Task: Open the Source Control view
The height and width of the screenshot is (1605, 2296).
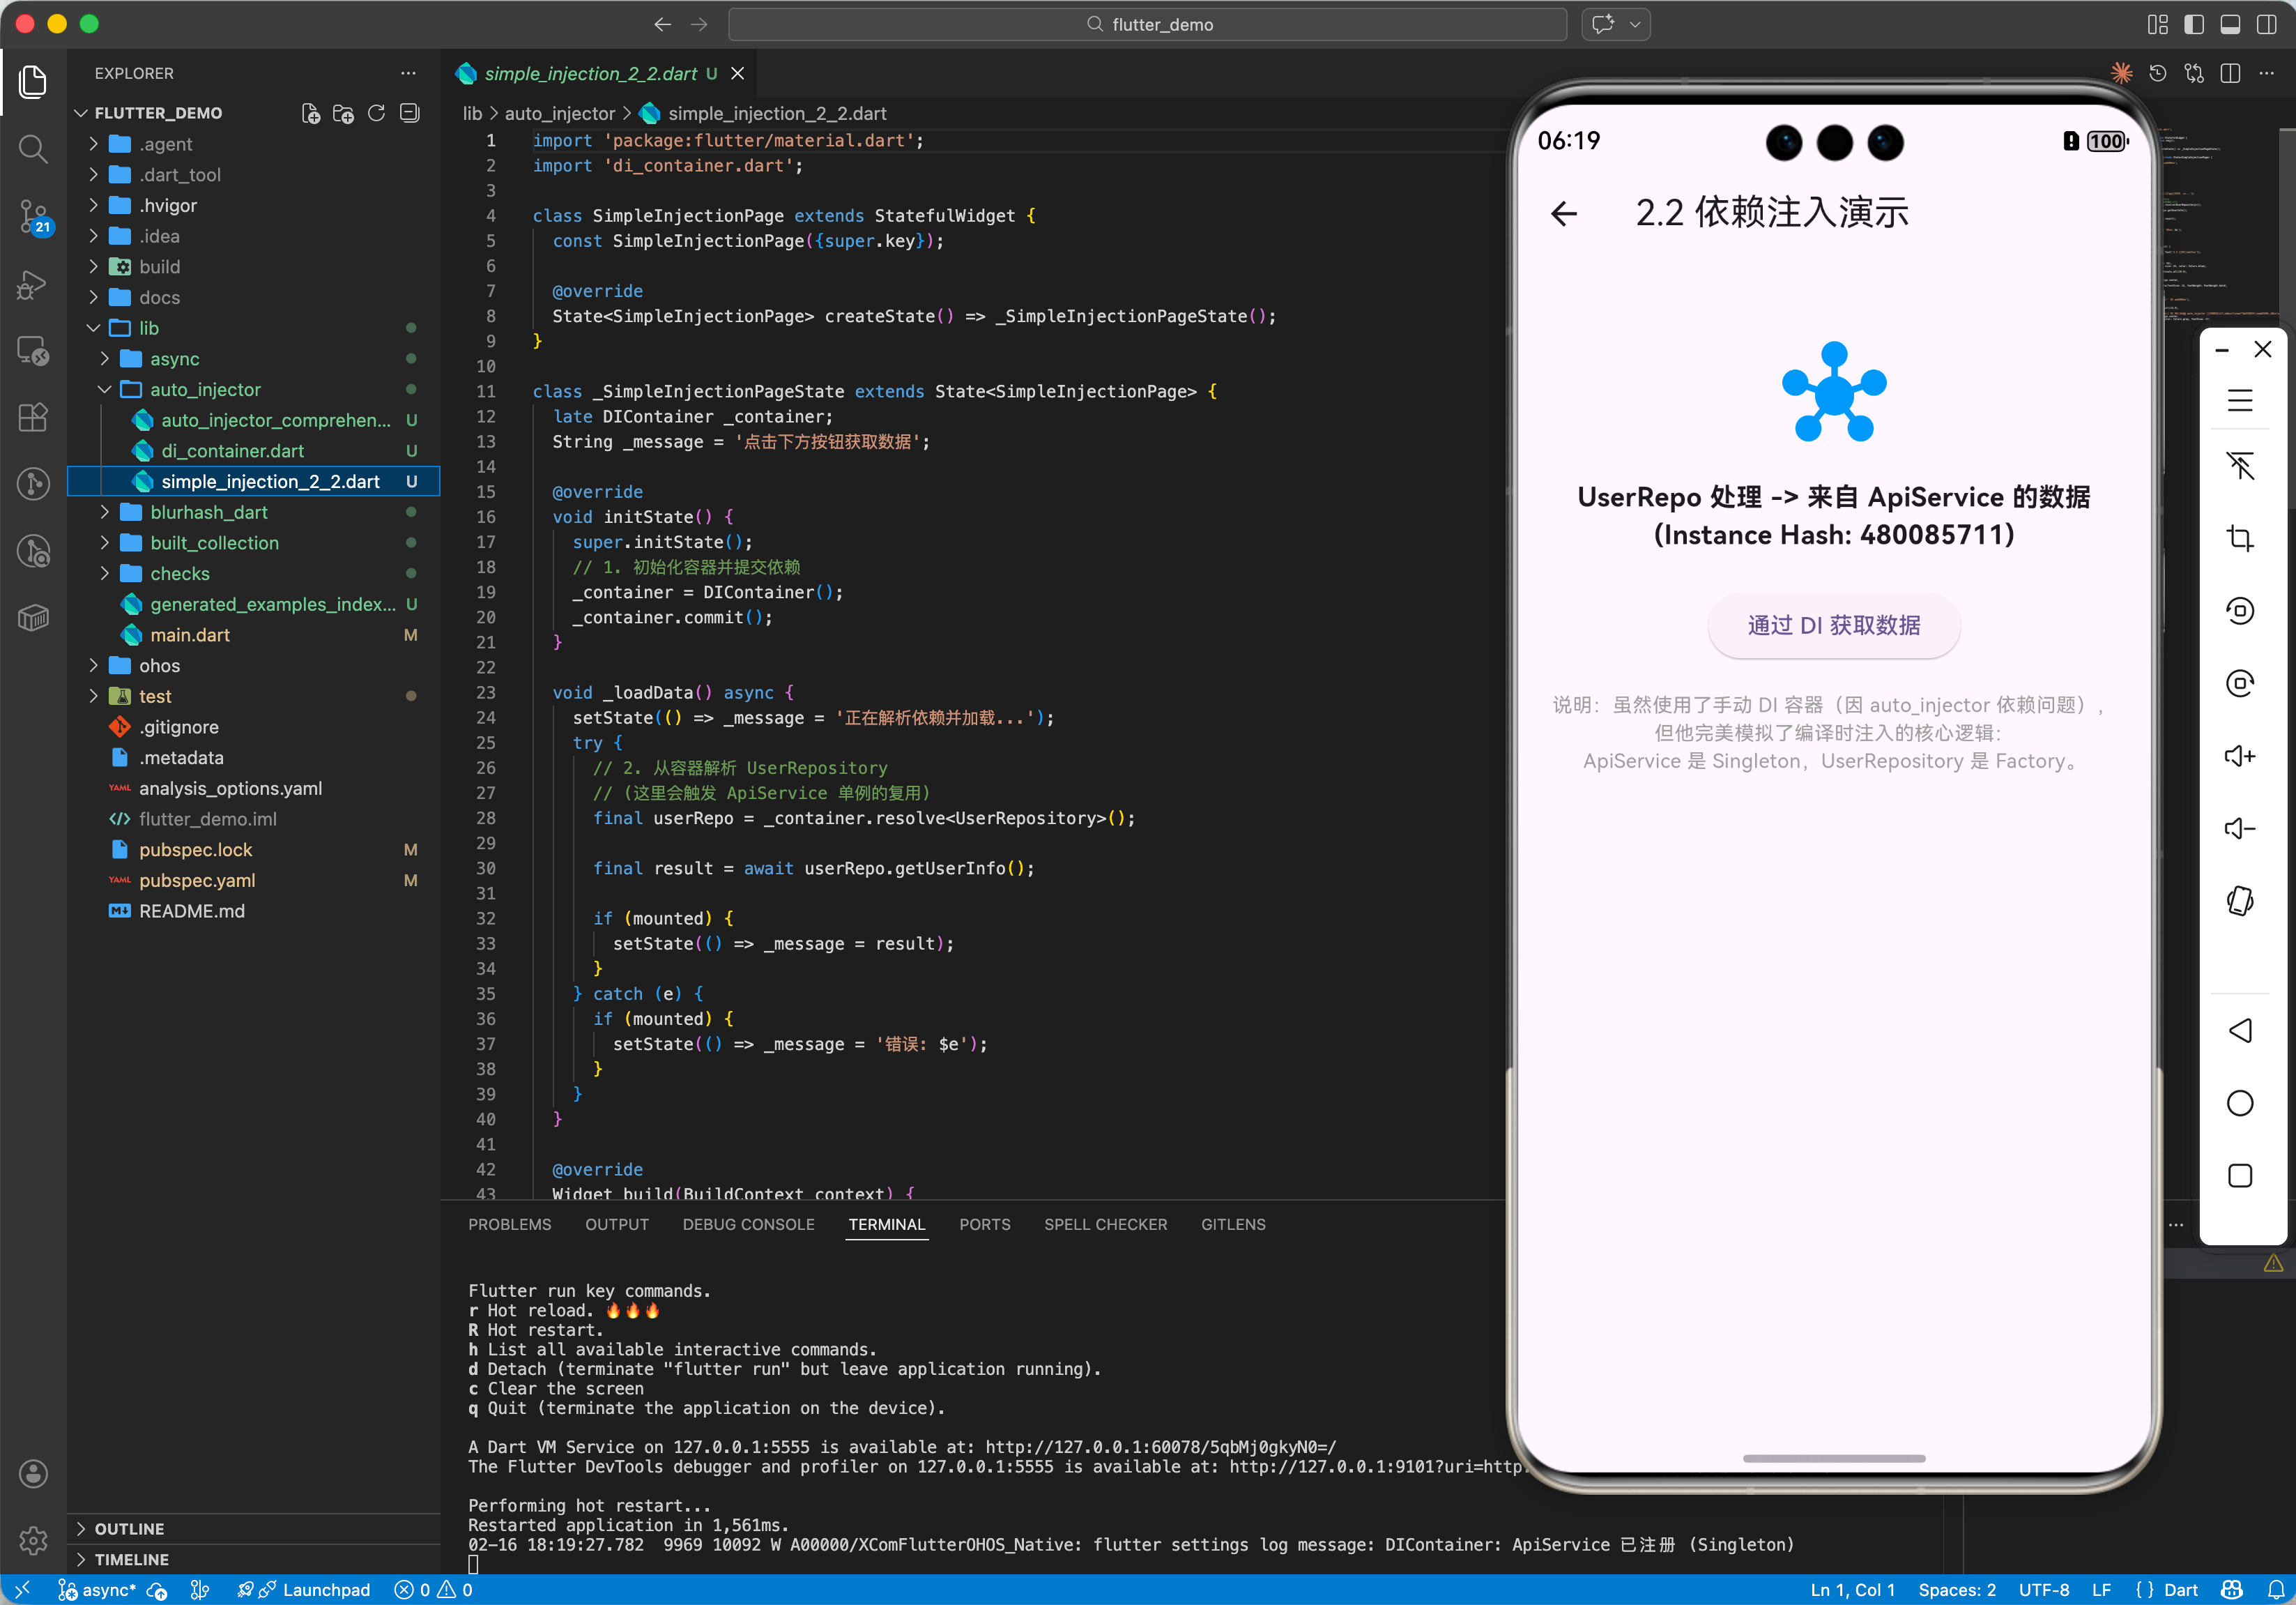Action: coord(33,215)
